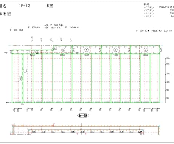174x144 pixels.
Task: Select the 'P片長+40 1200-4本' note
Action: coord(162,31)
